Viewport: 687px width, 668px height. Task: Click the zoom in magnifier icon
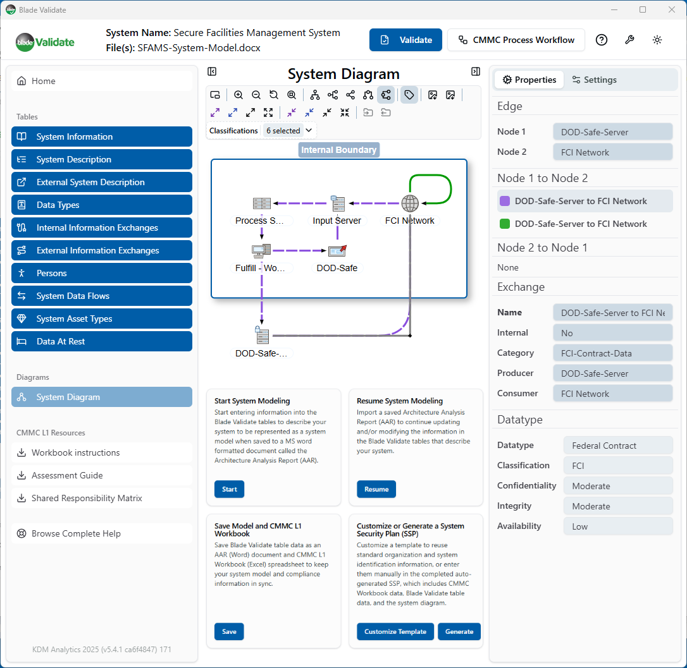[x=238, y=95]
